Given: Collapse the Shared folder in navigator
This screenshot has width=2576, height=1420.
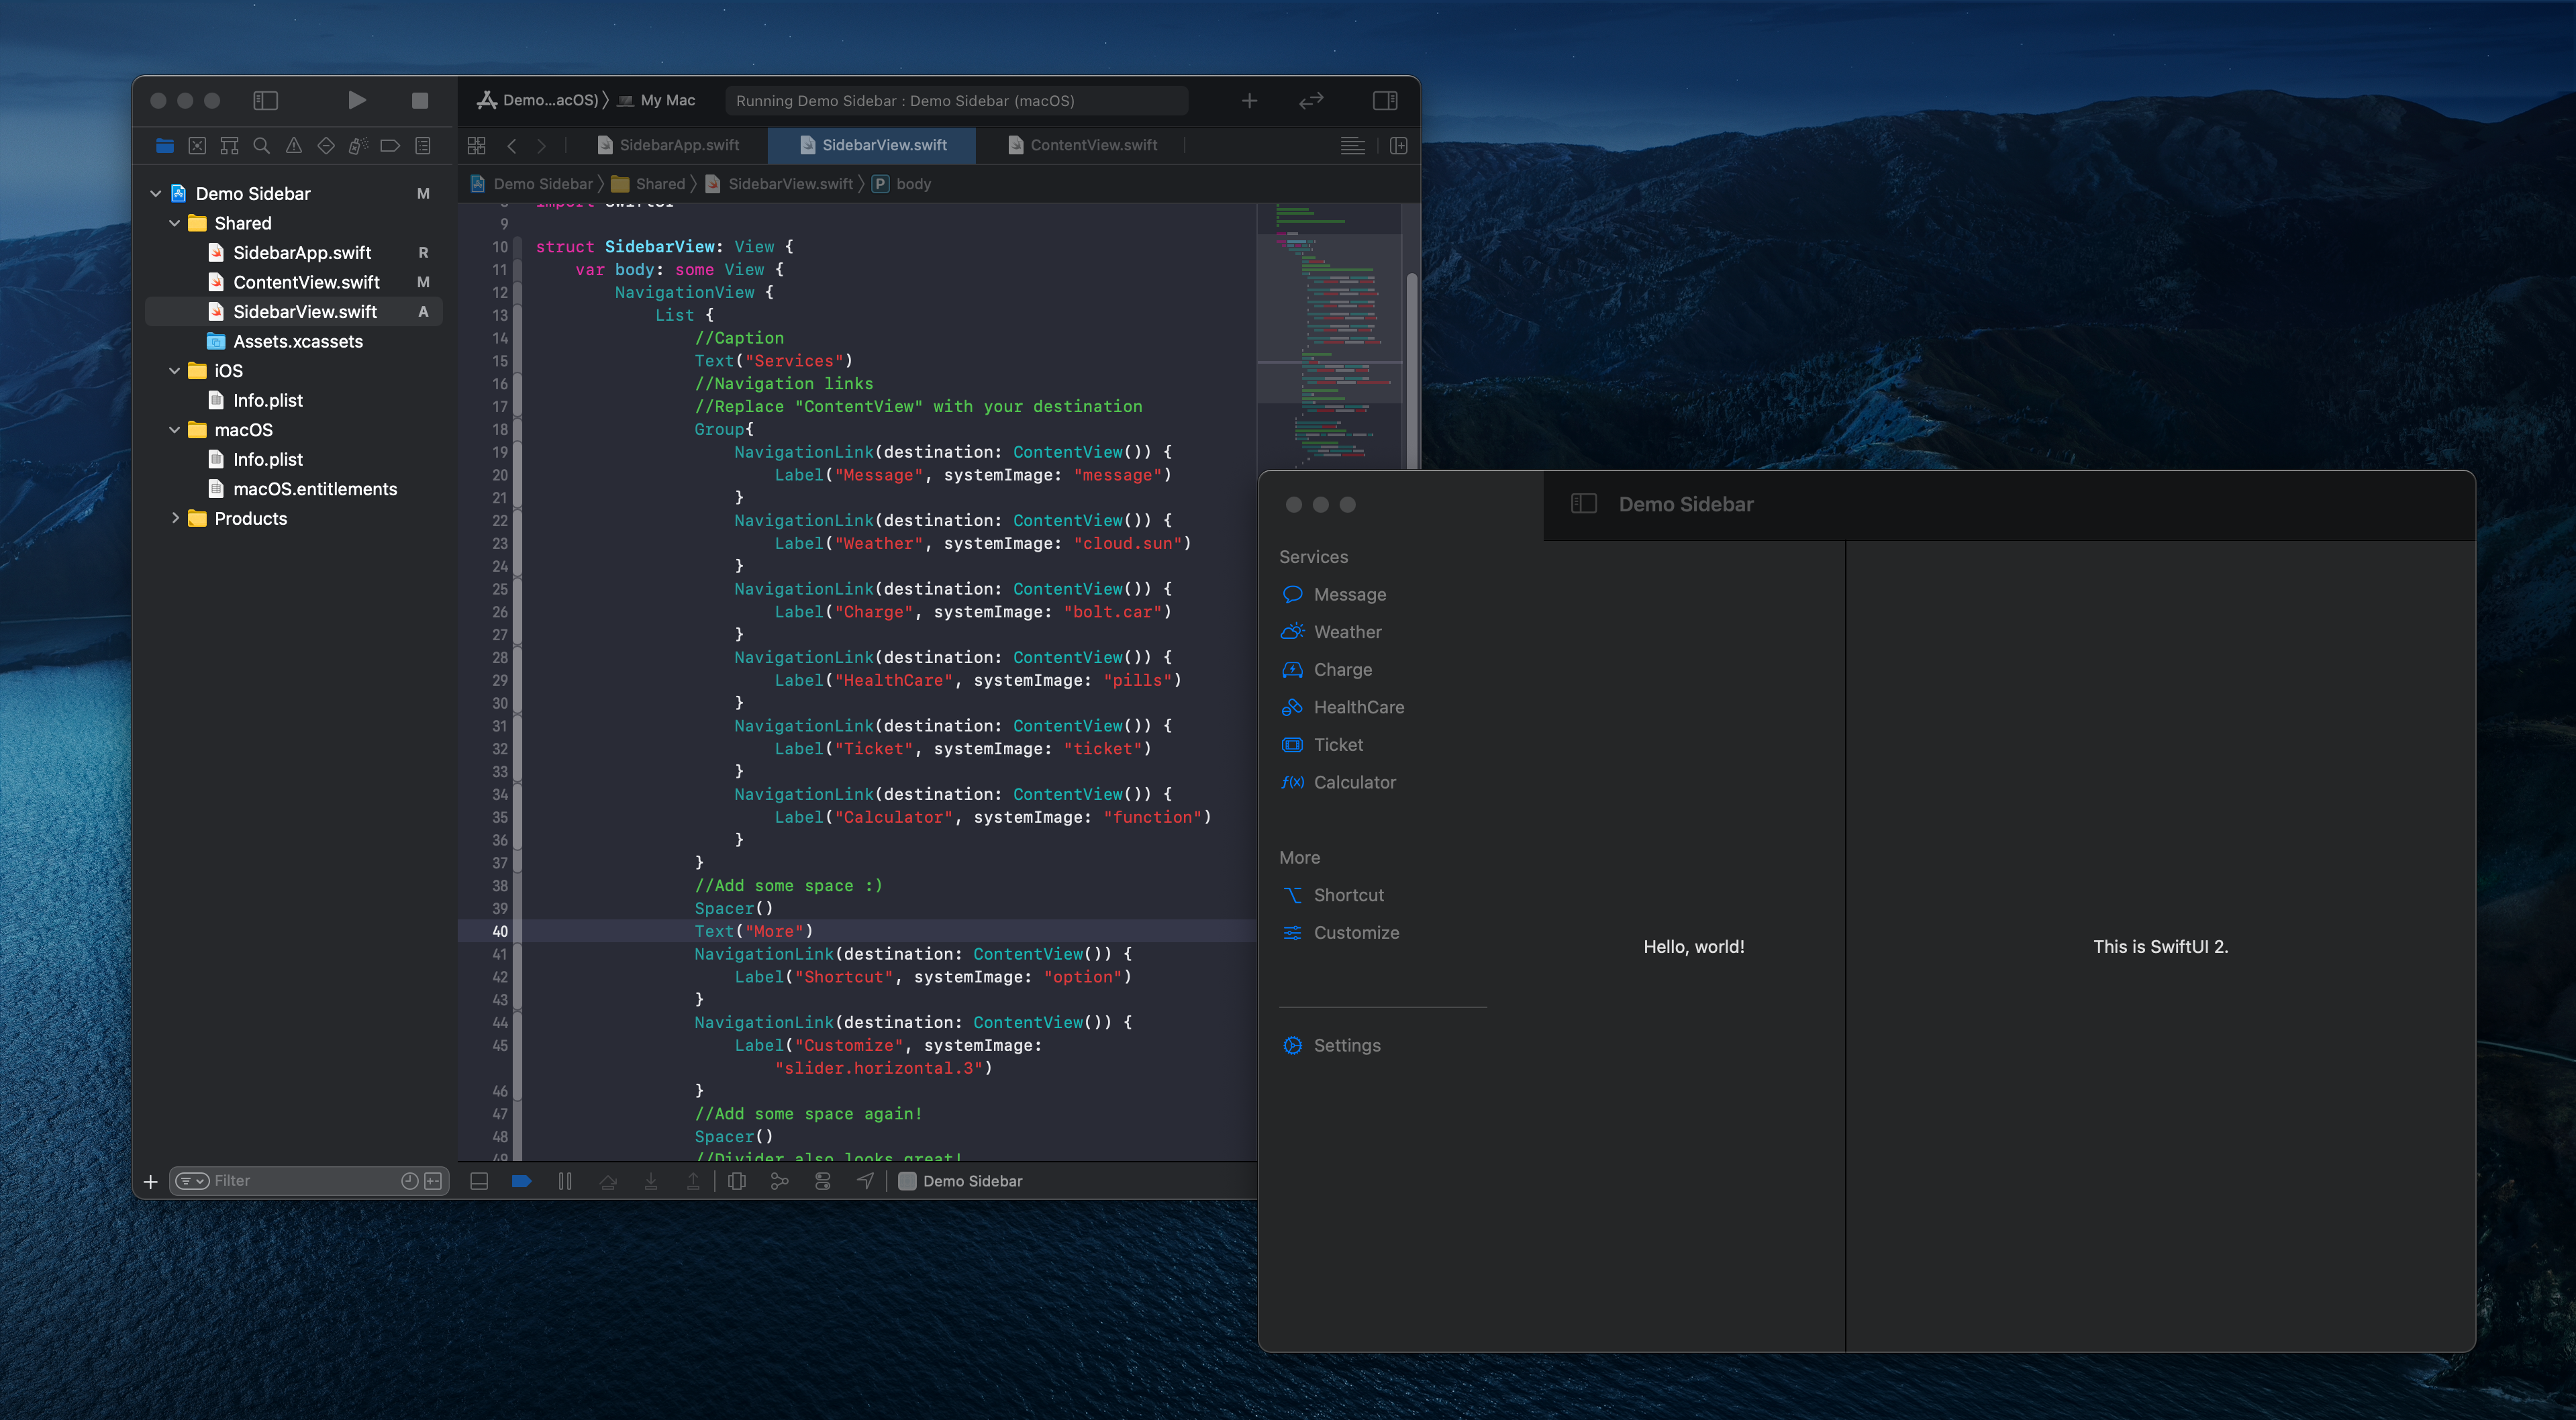Looking at the screenshot, I should tap(175, 223).
